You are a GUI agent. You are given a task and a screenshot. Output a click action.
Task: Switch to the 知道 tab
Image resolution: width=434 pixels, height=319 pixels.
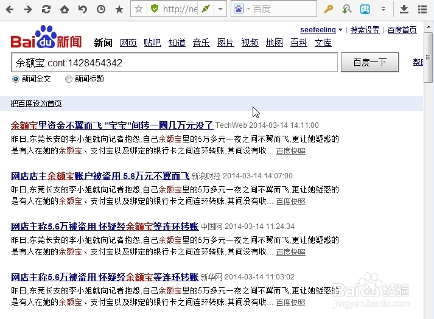177,43
